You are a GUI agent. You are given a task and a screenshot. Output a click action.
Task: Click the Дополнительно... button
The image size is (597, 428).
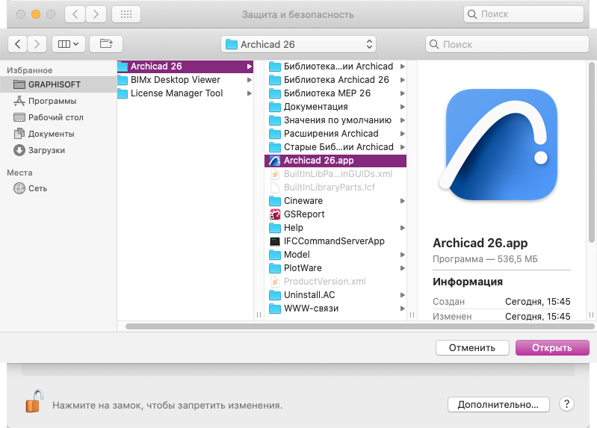498,404
